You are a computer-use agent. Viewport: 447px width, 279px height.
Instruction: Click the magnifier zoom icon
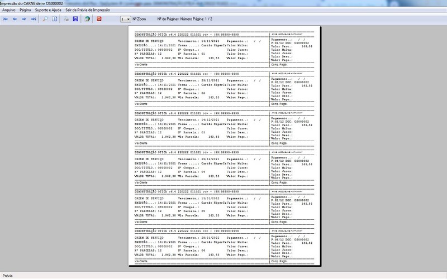[x=45, y=19]
